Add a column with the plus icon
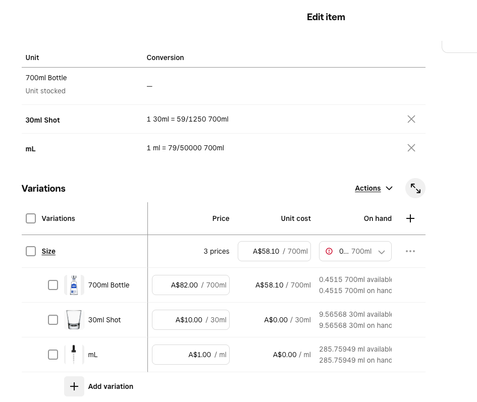 point(410,218)
